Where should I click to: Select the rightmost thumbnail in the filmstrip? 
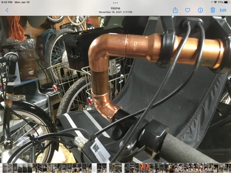(x=229, y=168)
